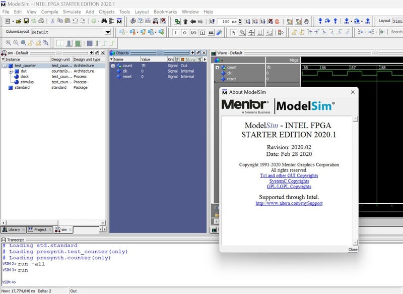Expand count signal in Wave pane
This screenshot has width=403, height=294.
[x=217, y=68]
